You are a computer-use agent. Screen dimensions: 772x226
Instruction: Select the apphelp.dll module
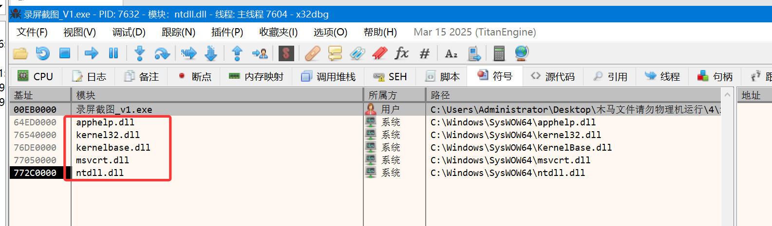point(105,122)
